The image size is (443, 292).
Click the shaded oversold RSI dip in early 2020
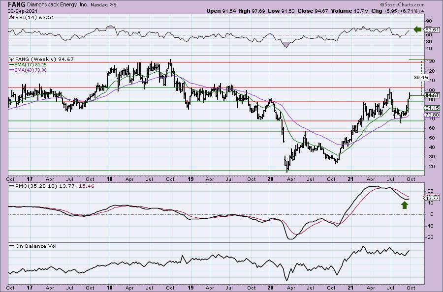point(286,44)
